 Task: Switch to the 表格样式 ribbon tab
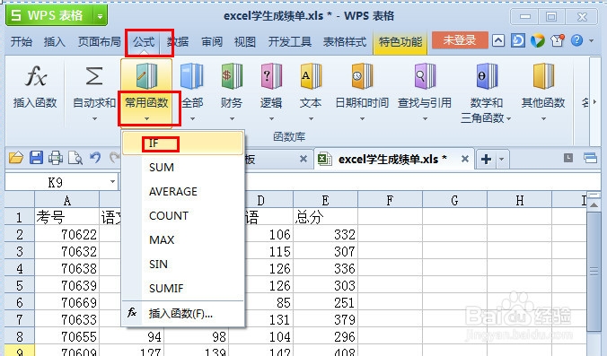click(x=345, y=41)
